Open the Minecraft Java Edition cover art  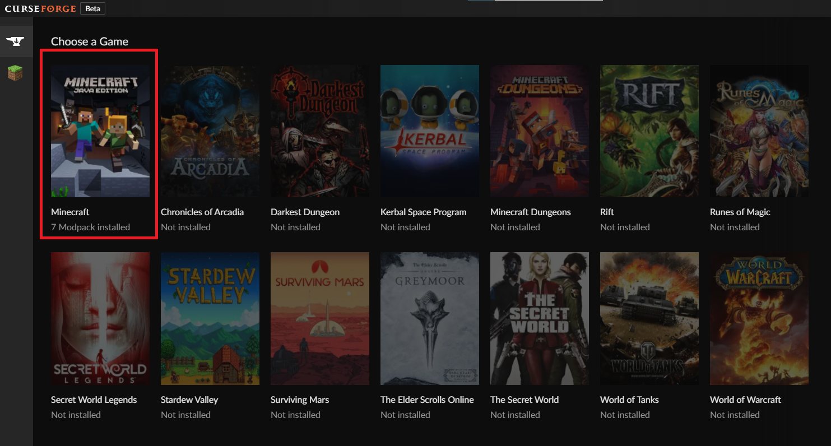pos(100,131)
